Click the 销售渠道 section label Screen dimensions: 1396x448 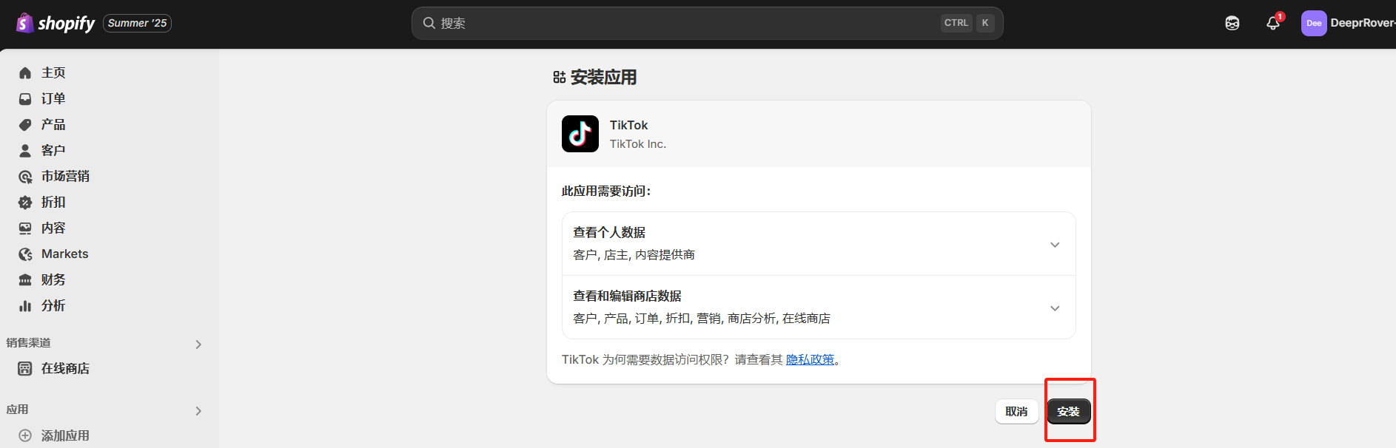pos(29,342)
